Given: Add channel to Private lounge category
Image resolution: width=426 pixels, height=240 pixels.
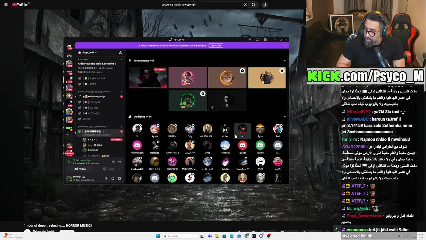Looking at the screenshot, I should (x=121, y=92).
